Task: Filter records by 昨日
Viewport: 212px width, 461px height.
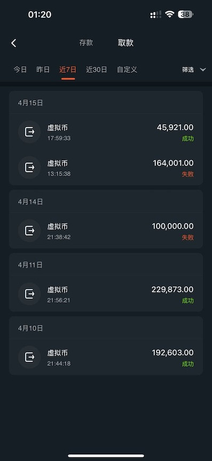Action: pyautogui.click(x=43, y=70)
